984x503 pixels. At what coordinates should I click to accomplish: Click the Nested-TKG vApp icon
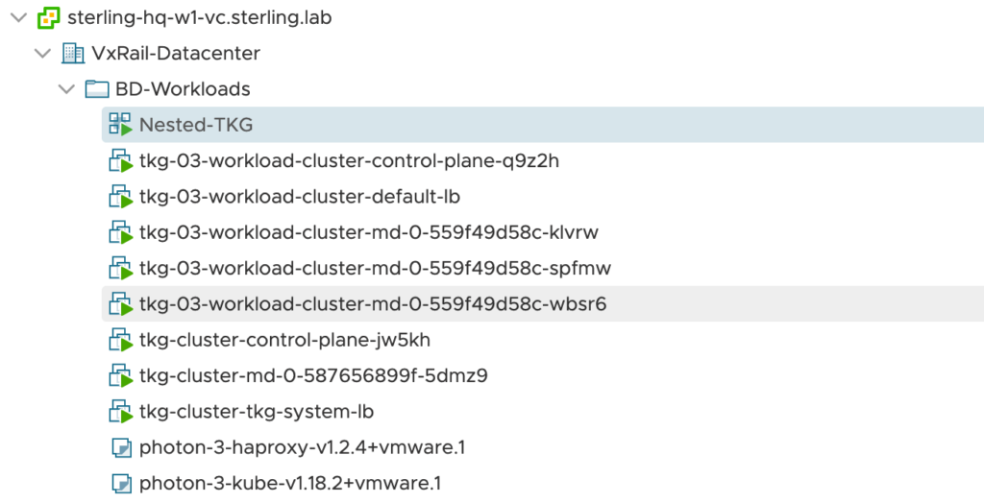[119, 125]
